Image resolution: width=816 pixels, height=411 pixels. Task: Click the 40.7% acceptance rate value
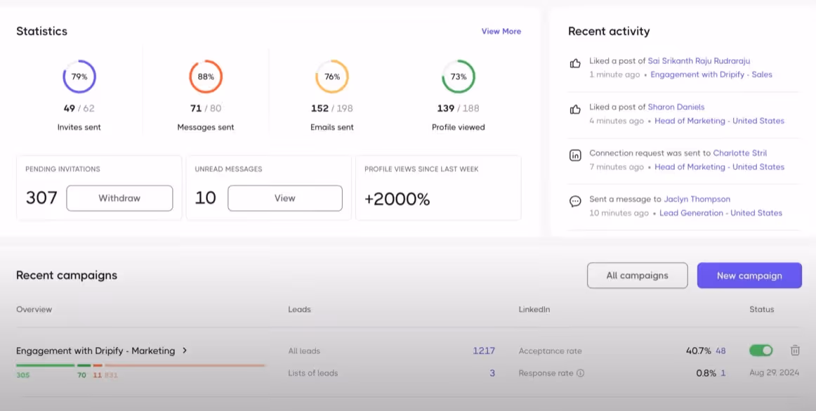tap(699, 351)
